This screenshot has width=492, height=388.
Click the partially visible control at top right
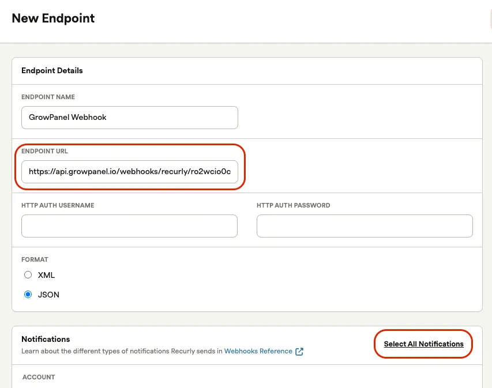[490, 18]
